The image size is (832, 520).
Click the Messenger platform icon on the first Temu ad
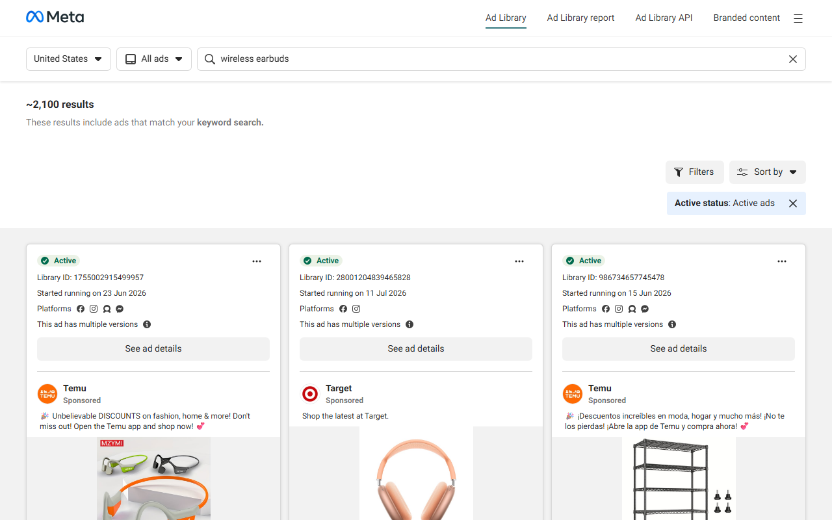[120, 309]
